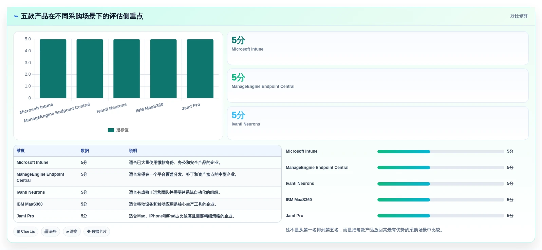Click the Jamf Pro bar in chart
This screenshot has width=542, height=250.
pos(200,69)
